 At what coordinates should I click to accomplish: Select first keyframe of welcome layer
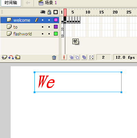pos(62,20)
